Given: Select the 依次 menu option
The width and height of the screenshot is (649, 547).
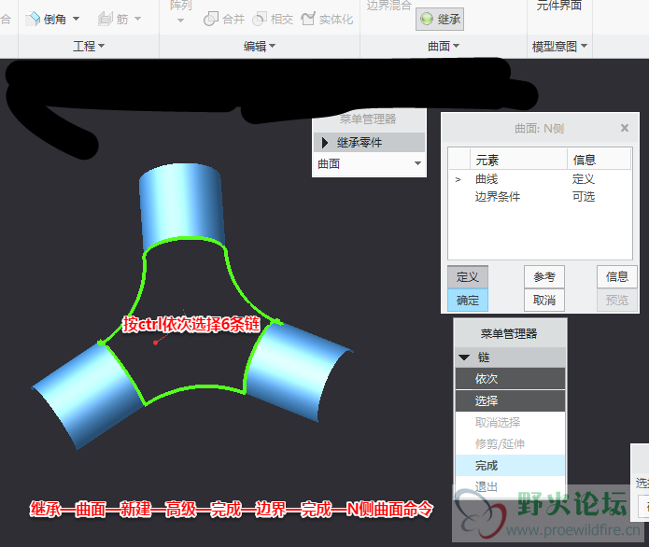Looking at the screenshot, I should click(511, 379).
